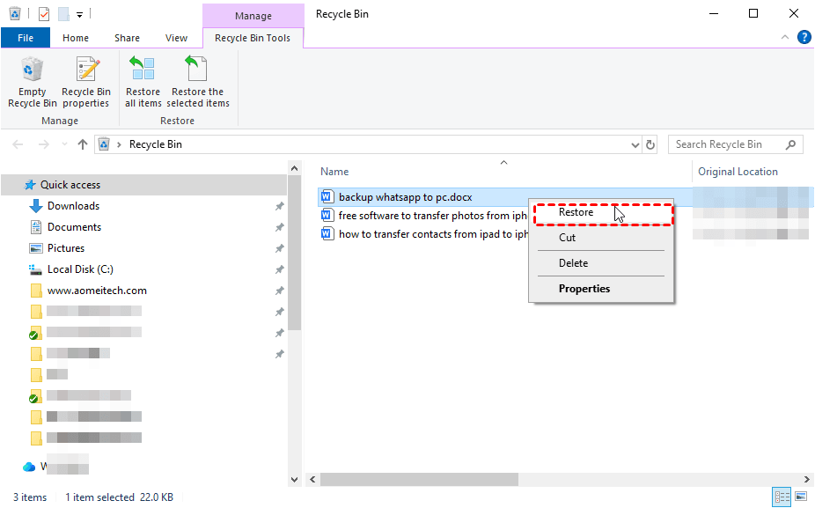The image size is (815, 508).
Task: Collapse the ribbon with the chevron
Action: [785, 38]
